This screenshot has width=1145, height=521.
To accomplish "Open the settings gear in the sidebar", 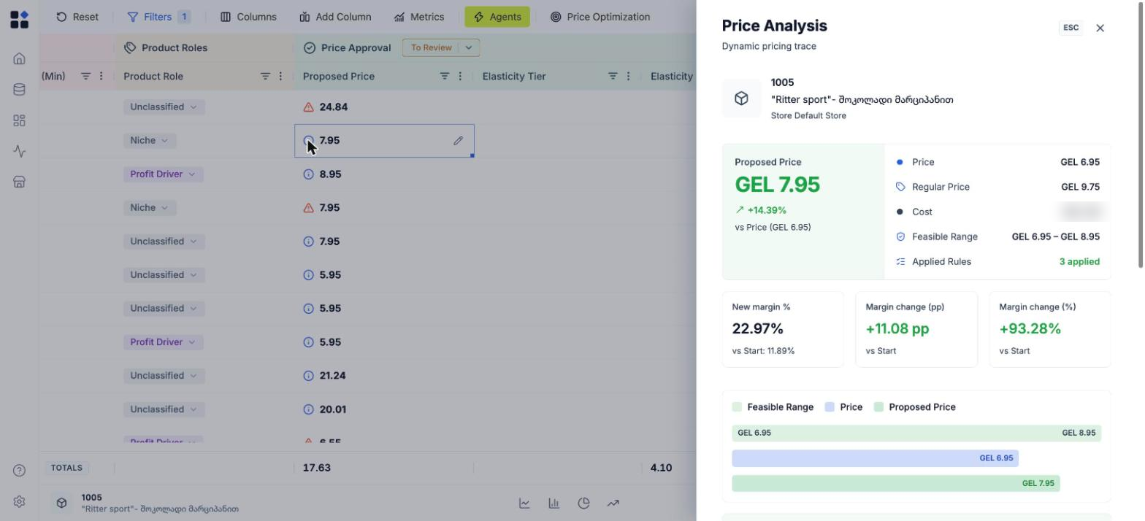I will [20, 501].
